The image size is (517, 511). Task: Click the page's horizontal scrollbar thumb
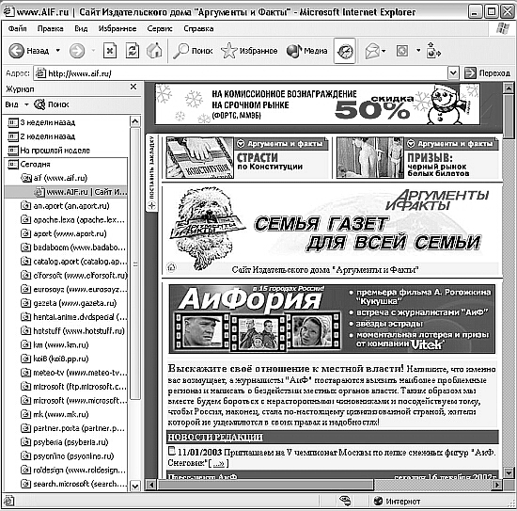click(x=265, y=485)
